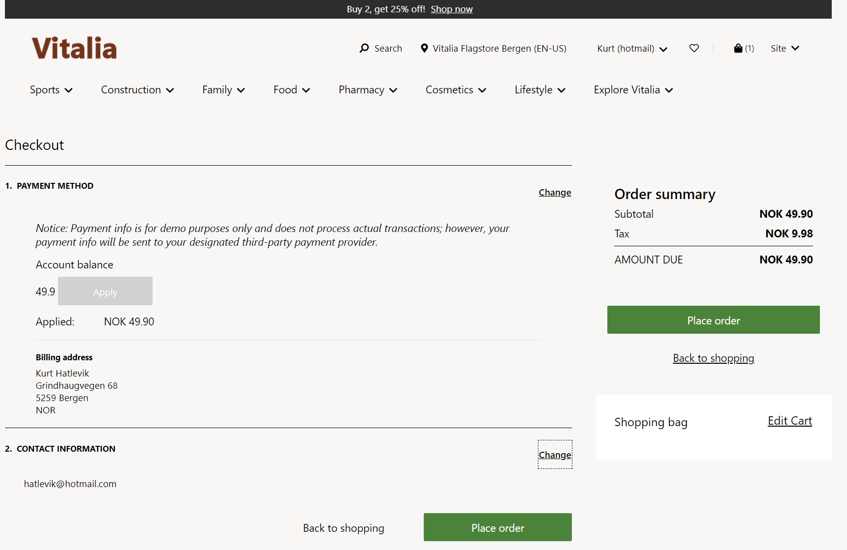Viewport: 847px width, 550px height.
Task: Click the Vitalia logo
Action: [x=74, y=48]
